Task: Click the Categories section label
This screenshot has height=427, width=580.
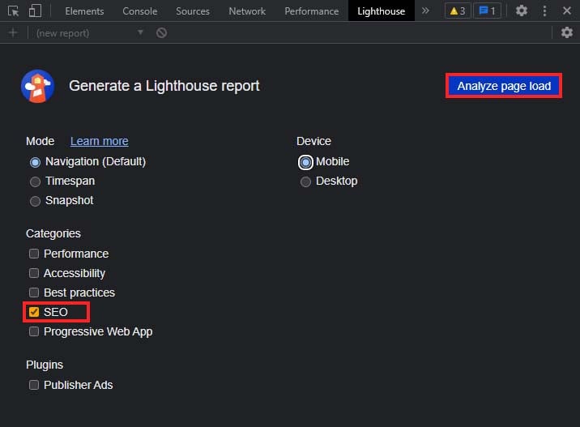Action: [53, 233]
